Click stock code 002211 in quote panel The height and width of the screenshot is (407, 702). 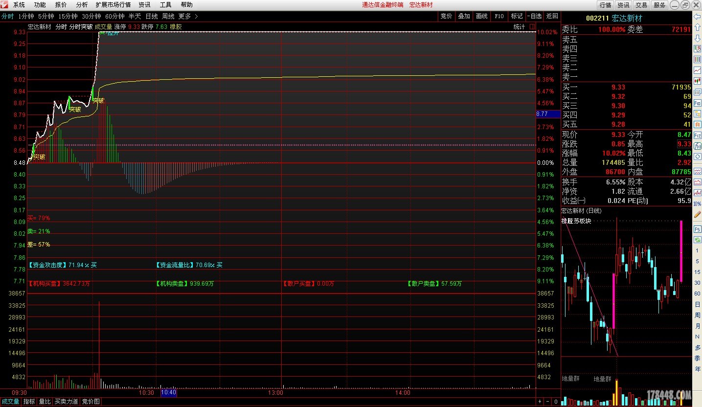pyautogui.click(x=597, y=18)
